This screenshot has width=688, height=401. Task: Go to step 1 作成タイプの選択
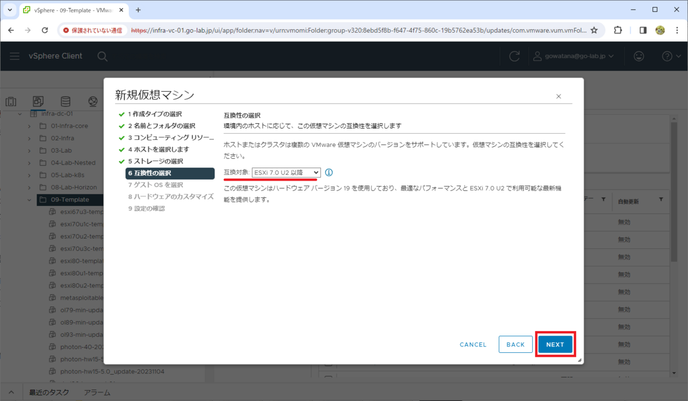pyautogui.click(x=155, y=114)
